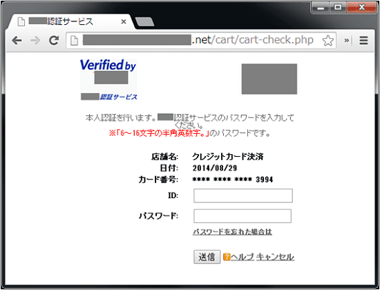Show hidden extensions via the chevron overflow
Viewport: 380px width, 290px height.
[x=347, y=41]
